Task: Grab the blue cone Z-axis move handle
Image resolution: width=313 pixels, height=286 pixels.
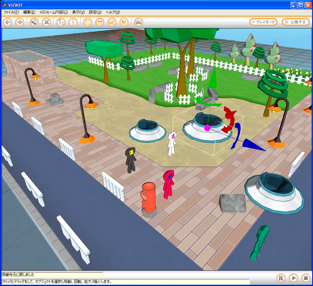Action: click(x=252, y=145)
